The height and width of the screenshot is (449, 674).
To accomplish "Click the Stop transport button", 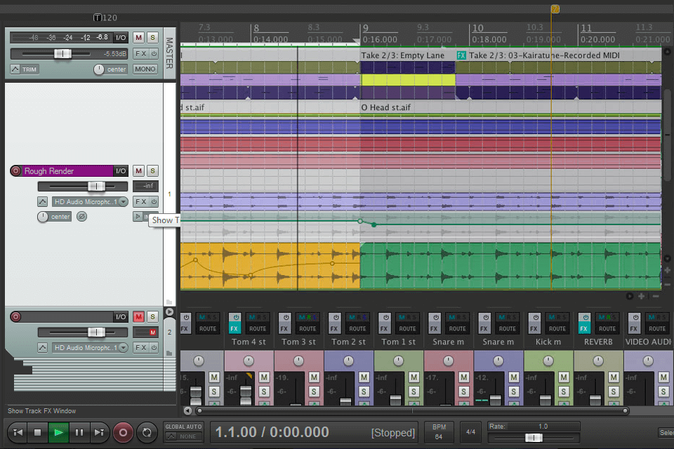I will point(39,432).
